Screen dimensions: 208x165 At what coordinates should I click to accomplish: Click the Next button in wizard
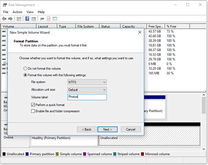click(108, 130)
